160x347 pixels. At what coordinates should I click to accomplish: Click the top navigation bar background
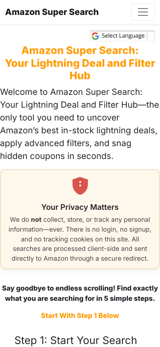(x=114, y=12)
